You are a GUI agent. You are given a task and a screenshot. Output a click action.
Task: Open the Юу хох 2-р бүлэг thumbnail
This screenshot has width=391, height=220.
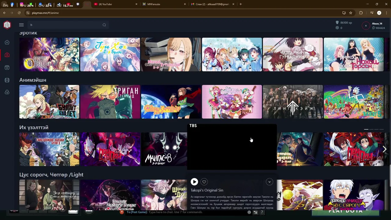pos(110,54)
